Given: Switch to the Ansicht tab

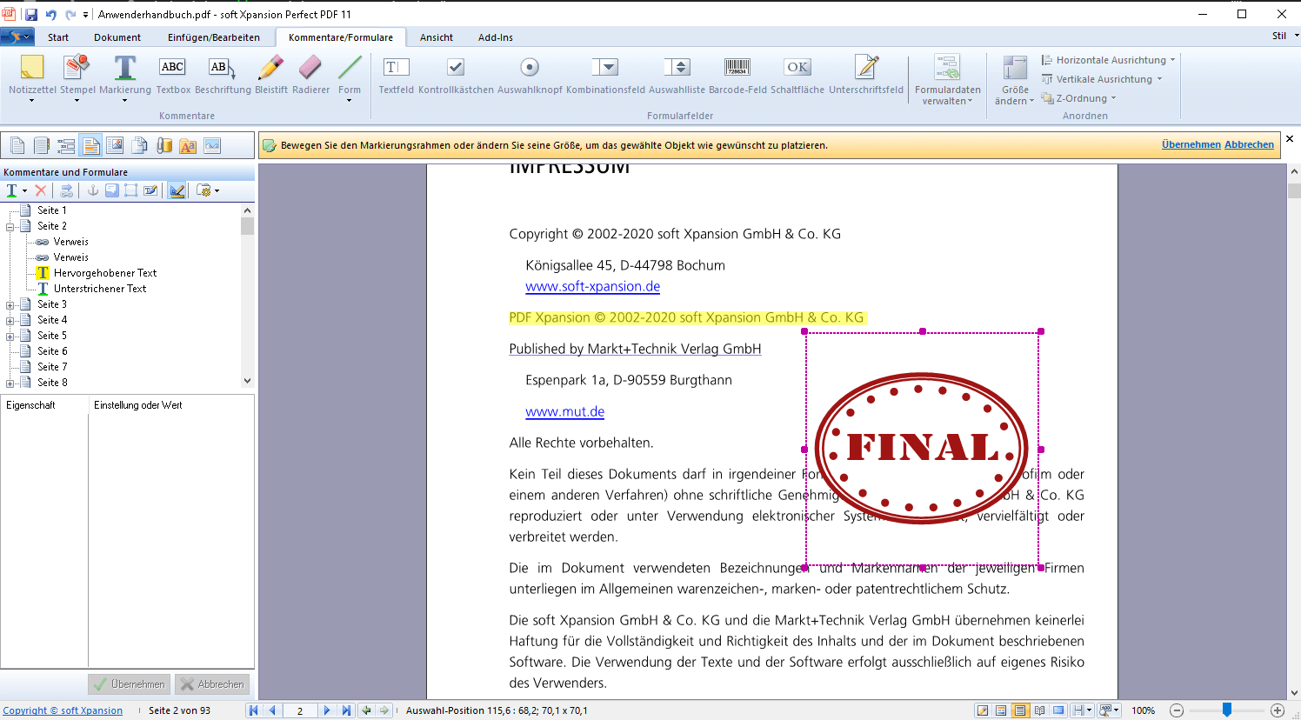Looking at the screenshot, I should [437, 37].
